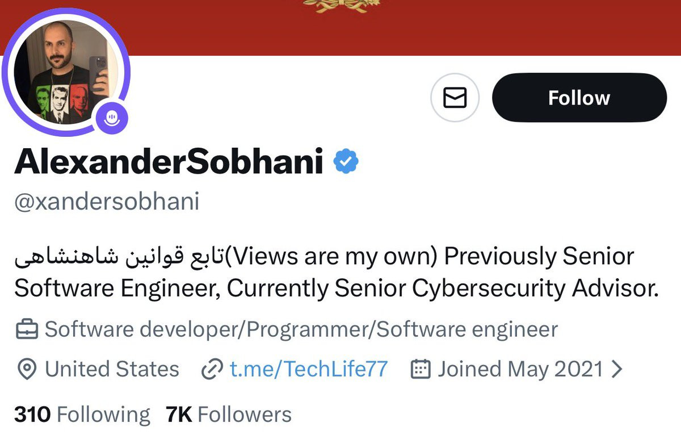The image size is (681, 443).
Task: Click the location pin icon
Action: tap(26, 370)
